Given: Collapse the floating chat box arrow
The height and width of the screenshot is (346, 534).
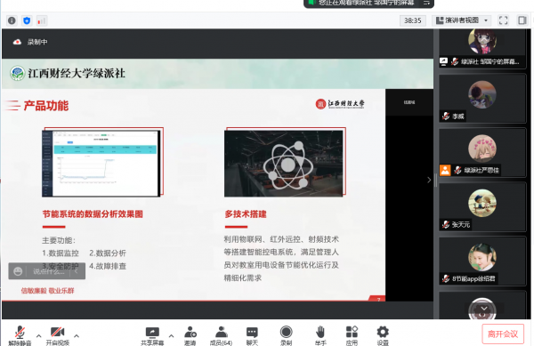Looking at the screenshot, I should [x=76, y=271].
